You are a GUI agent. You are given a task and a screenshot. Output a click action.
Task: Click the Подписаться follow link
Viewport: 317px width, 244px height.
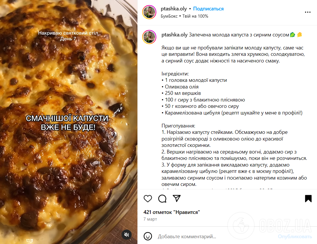208,9
